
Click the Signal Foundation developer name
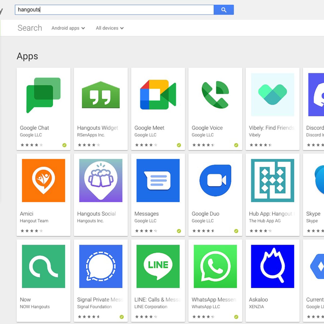94,307
